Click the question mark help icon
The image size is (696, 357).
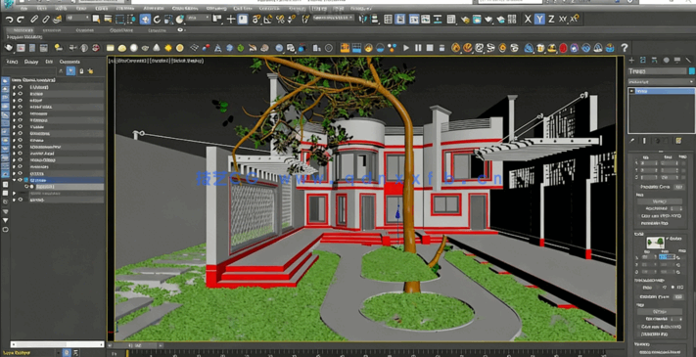click(x=625, y=48)
